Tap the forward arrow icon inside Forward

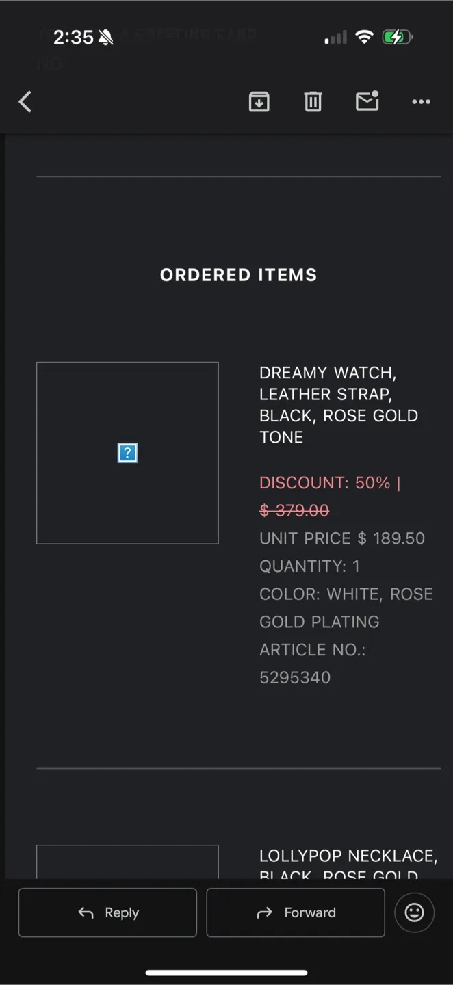(x=264, y=912)
